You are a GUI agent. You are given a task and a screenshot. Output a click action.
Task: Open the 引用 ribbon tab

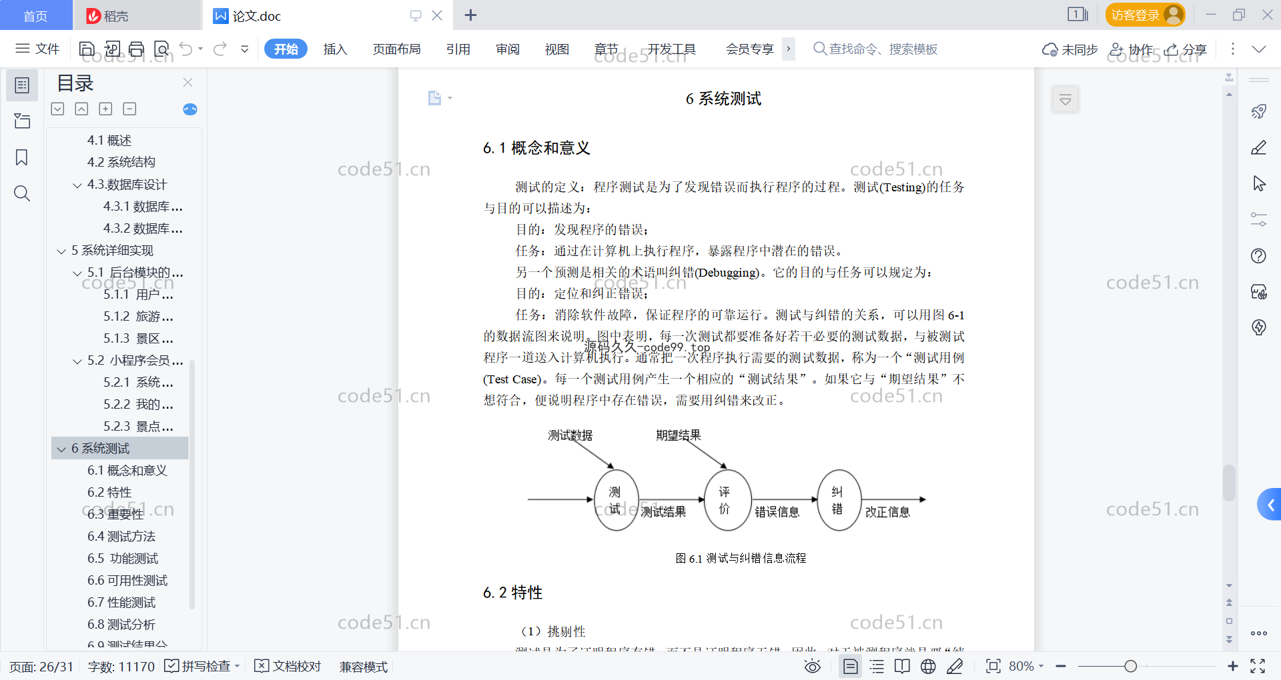click(458, 49)
